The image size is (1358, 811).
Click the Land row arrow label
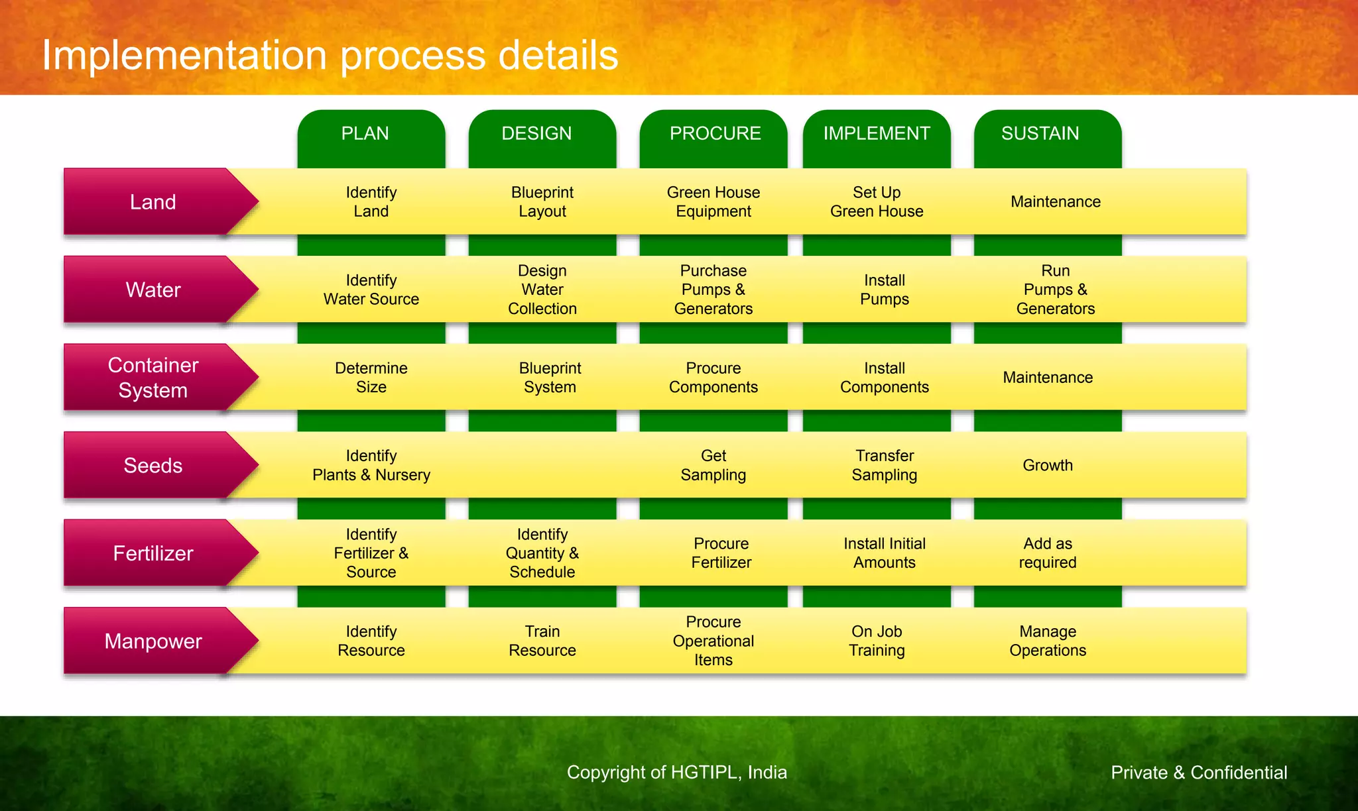[153, 202]
